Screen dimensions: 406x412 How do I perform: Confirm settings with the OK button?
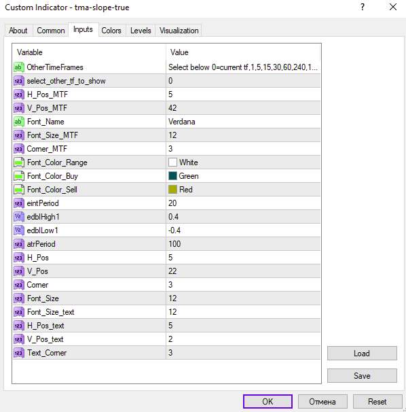(267, 402)
